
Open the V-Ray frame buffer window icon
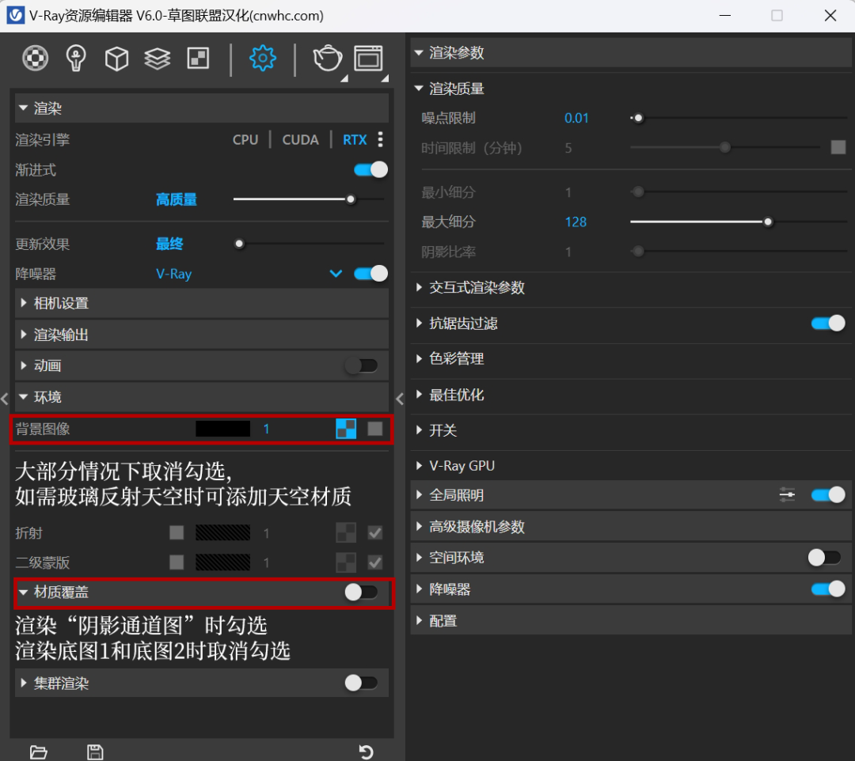(368, 59)
